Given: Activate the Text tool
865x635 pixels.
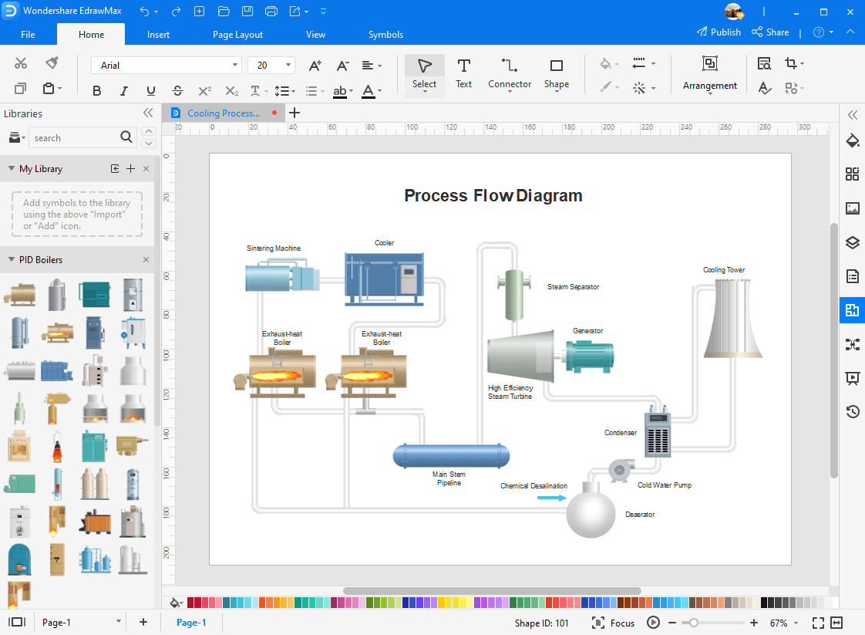Looking at the screenshot, I should (x=463, y=74).
